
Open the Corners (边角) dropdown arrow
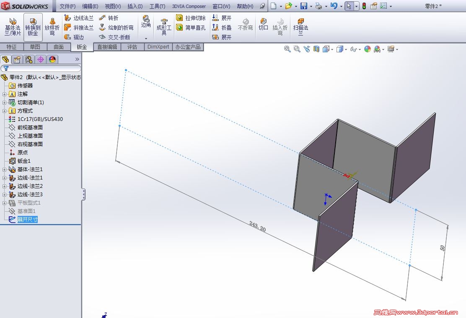pos(146,38)
